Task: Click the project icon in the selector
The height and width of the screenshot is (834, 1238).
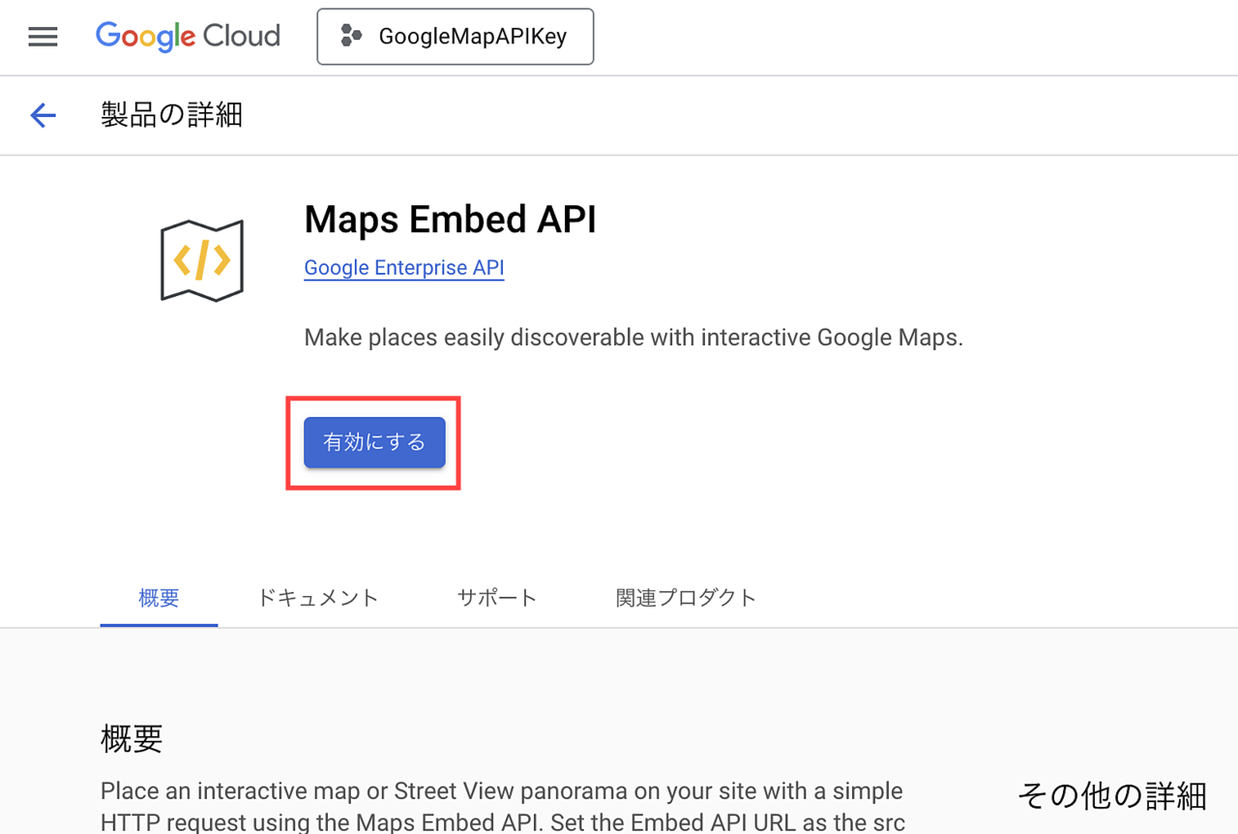Action: [x=351, y=37]
